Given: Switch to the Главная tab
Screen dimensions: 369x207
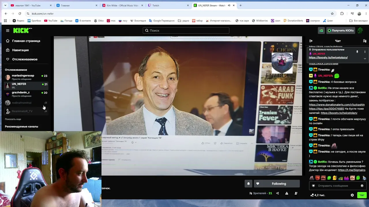Looking at the screenshot, I should click(77, 5).
